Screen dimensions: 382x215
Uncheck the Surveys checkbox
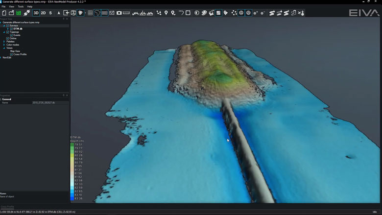[x=8, y=25]
